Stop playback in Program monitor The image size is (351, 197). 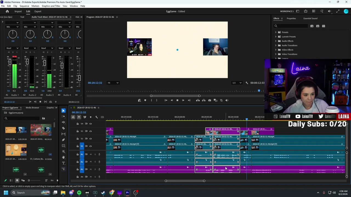177,100
